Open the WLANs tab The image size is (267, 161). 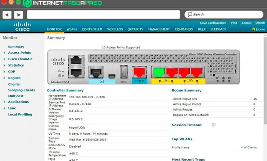[72, 29]
